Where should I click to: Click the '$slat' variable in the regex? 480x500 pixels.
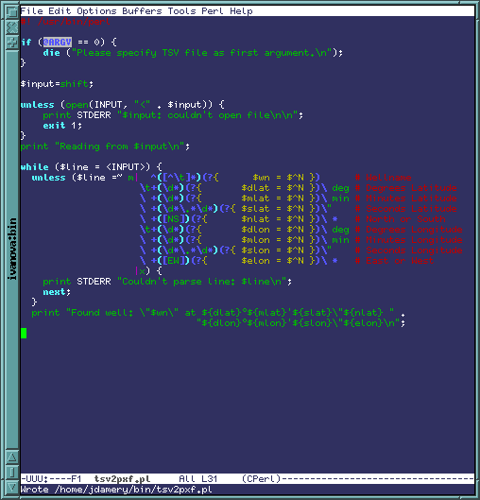tap(255, 209)
